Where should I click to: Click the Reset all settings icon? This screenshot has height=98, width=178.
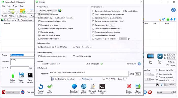41,87
